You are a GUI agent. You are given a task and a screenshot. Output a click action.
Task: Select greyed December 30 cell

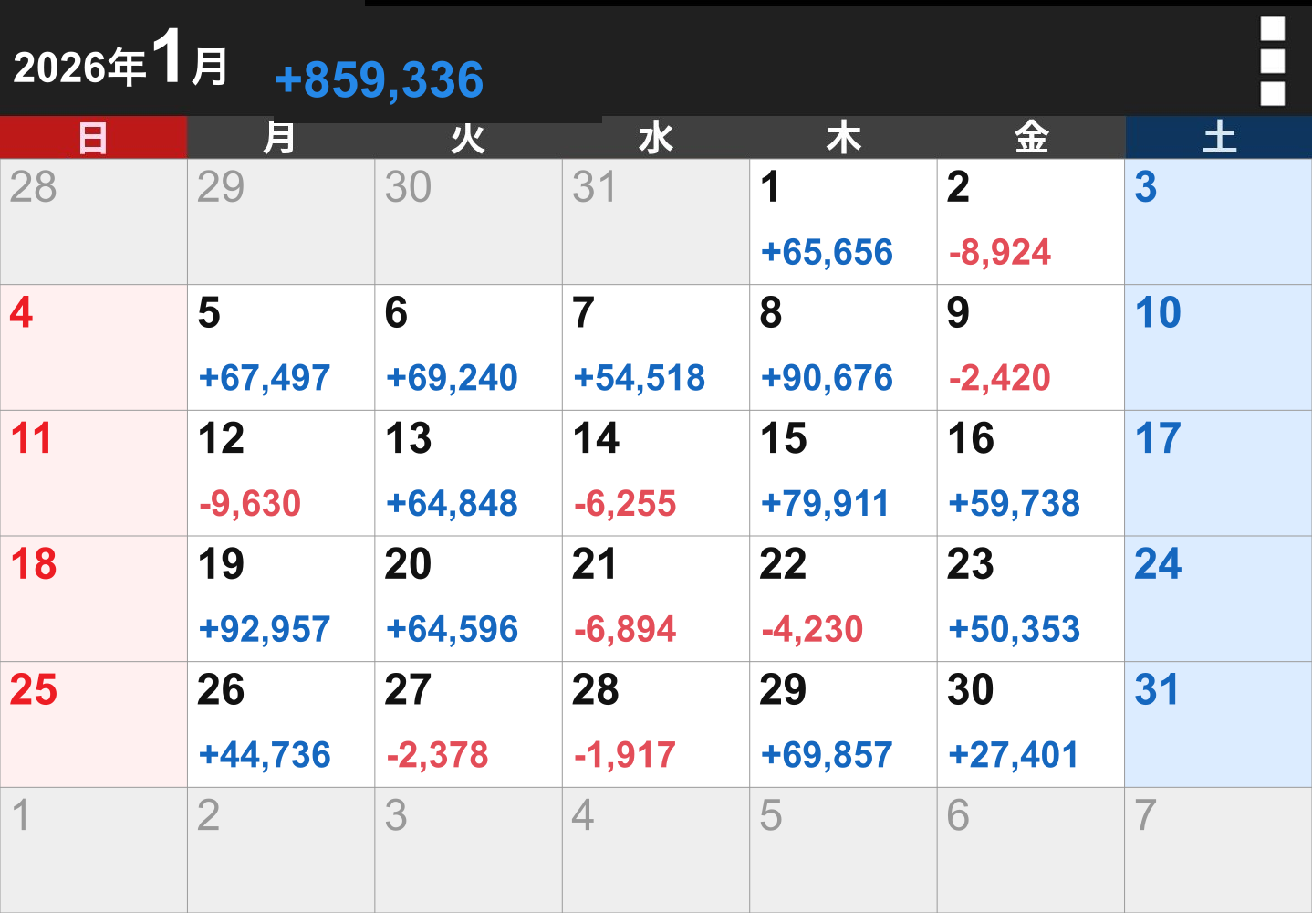pyautogui.click(x=468, y=222)
